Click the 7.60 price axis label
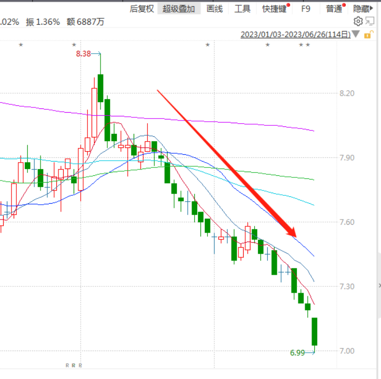The width and height of the screenshot is (381, 379). click(347, 222)
